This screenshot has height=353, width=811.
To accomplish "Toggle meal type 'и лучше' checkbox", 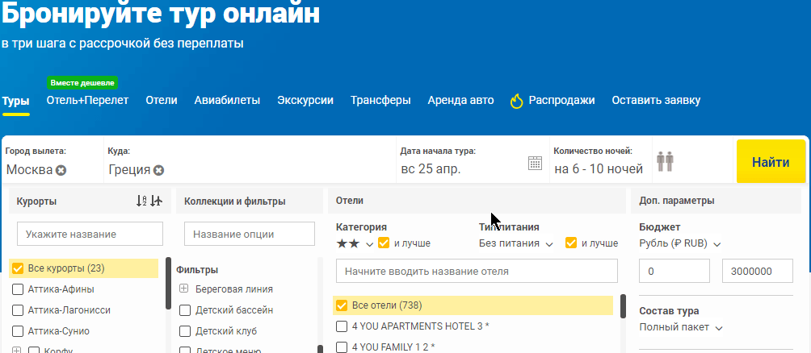I will click(571, 243).
